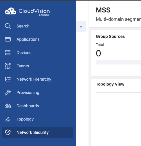This screenshot has height=146, width=141.
Task: Select the Topology menu label
Action: (25, 119)
